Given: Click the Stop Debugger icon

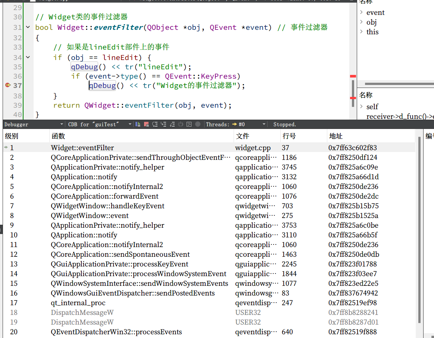Looking at the screenshot, I should point(146,124).
